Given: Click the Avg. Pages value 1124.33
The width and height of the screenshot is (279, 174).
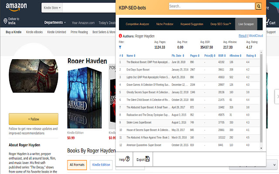Looking at the screenshot, I should point(160,47).
